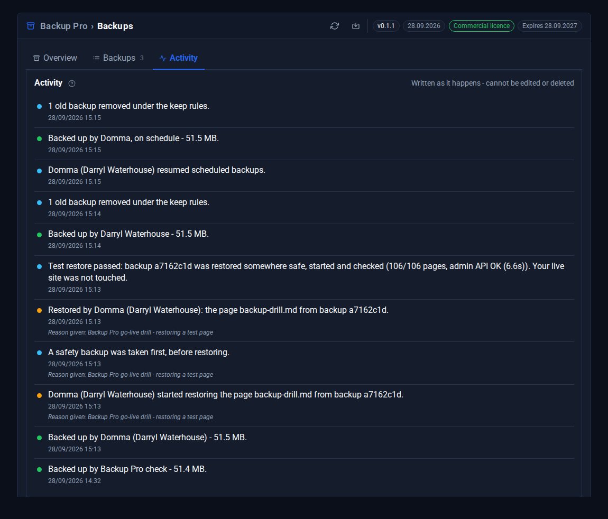The height and width of the screenshot is (519, 608).
Task: Select the 'started restoring the page' entry
Action: tap(304, 405)
